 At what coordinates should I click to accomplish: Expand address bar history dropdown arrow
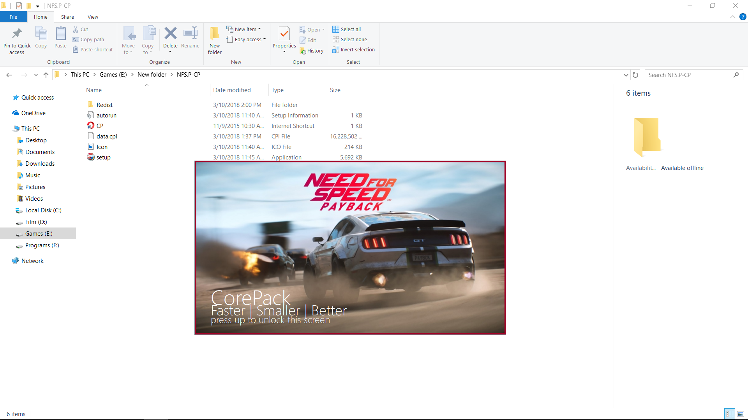coord(626,75)
